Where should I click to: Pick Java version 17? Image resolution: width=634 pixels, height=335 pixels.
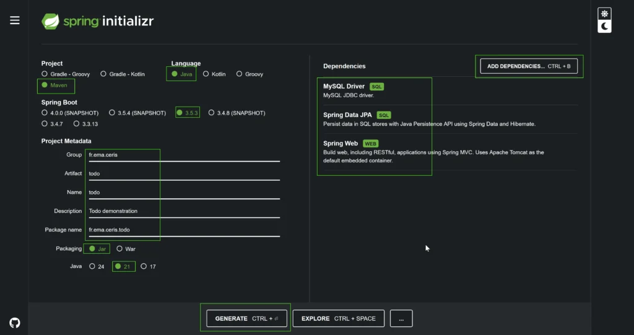(149, 266)
